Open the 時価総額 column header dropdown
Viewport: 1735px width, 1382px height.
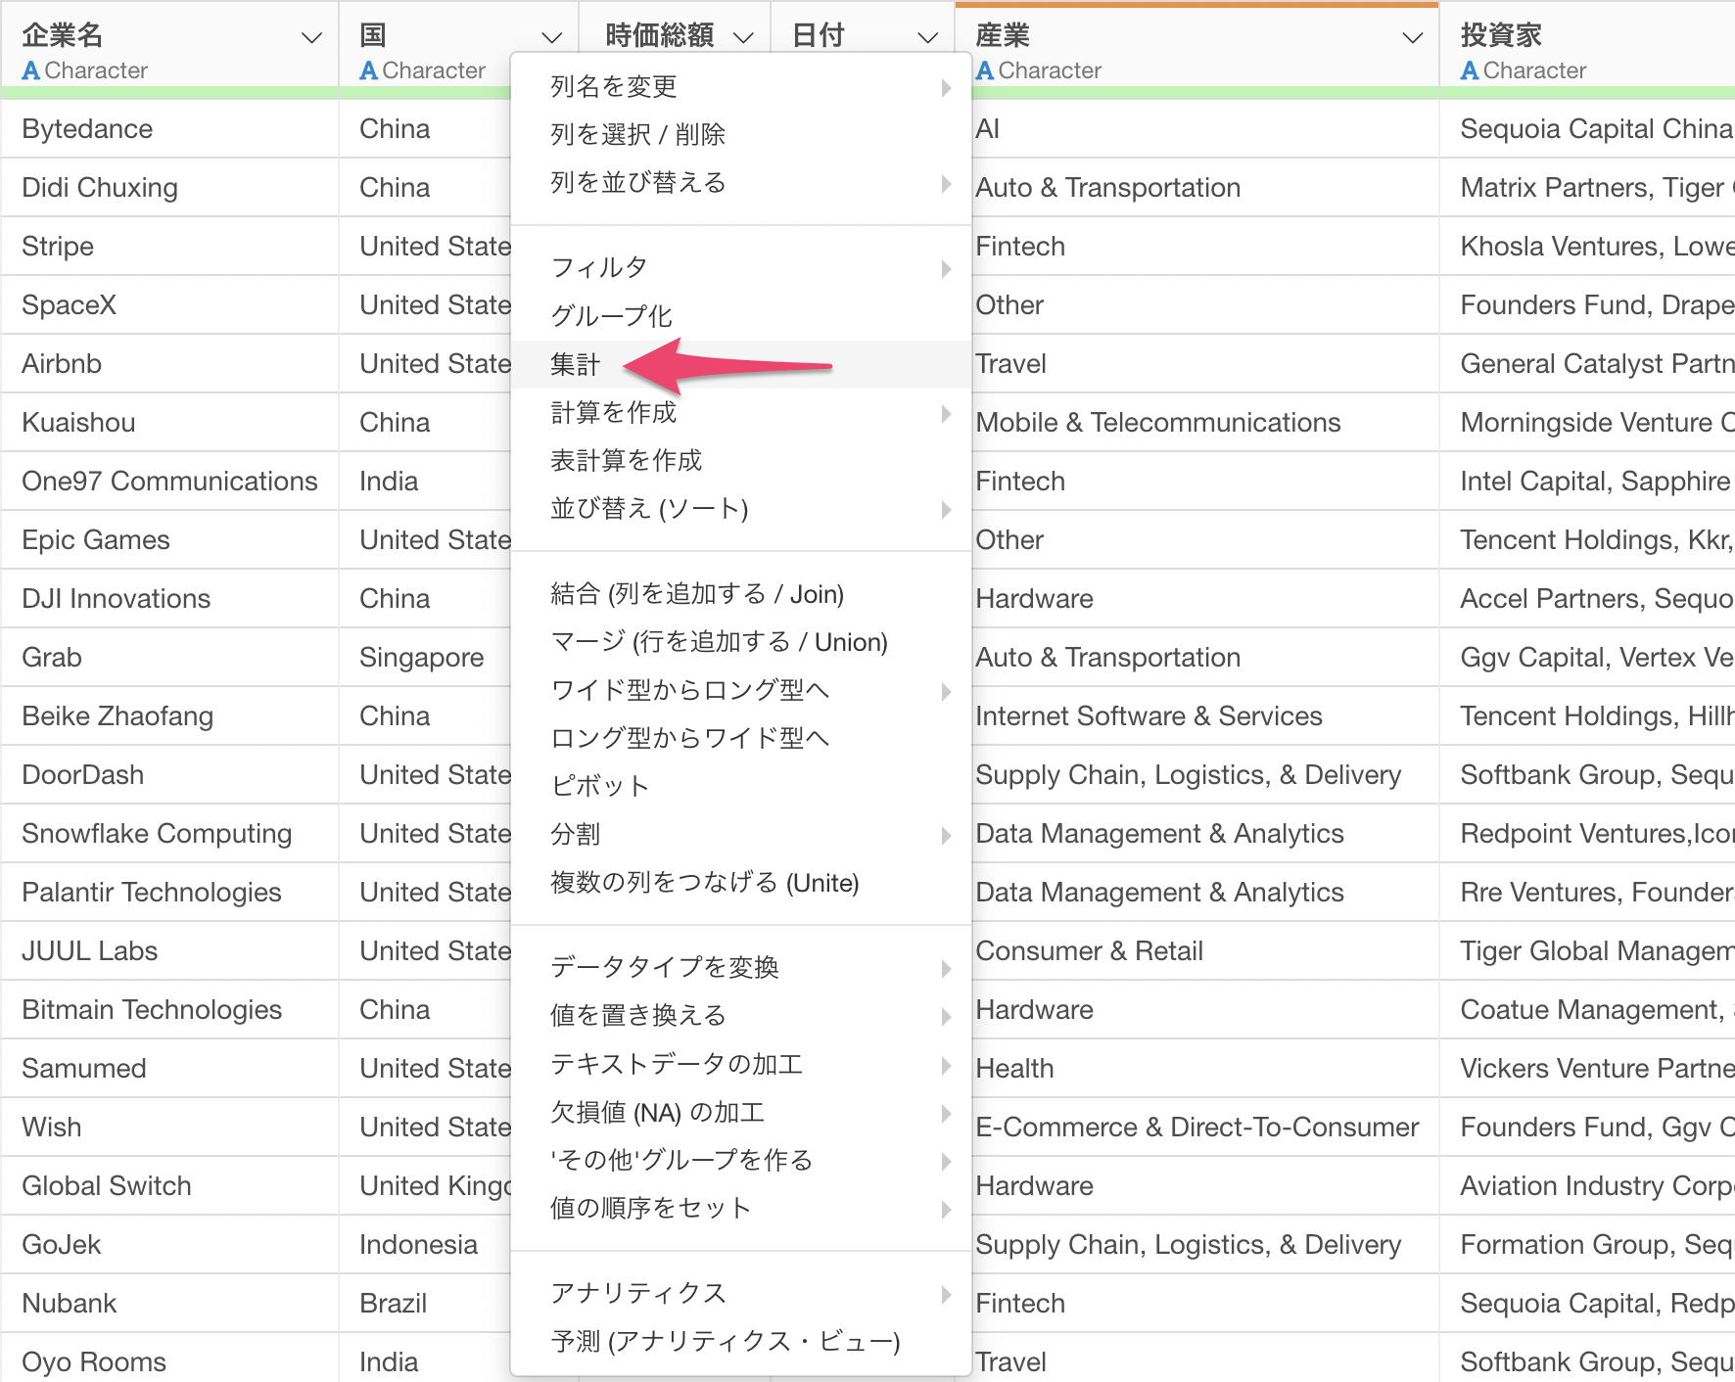[x=743, y=38]
